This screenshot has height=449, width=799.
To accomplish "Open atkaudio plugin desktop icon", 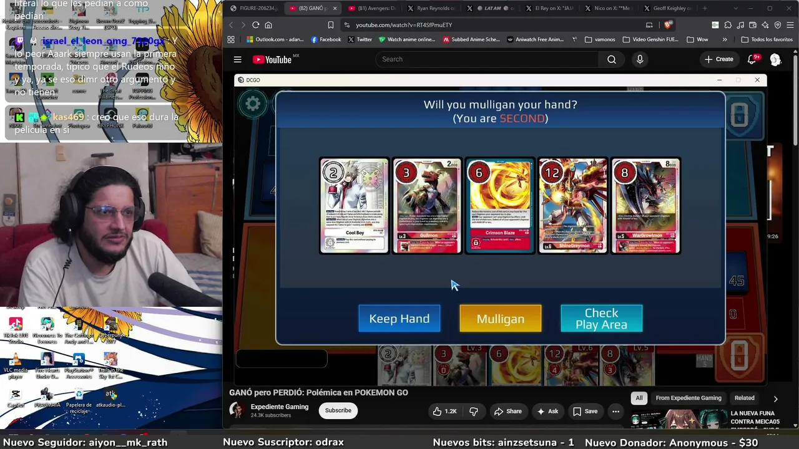I will (110, 398).
